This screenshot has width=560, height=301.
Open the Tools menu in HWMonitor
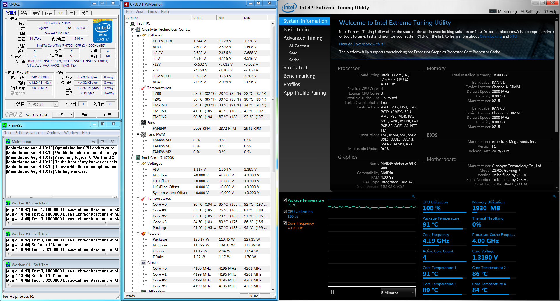click(x=152, y=12)
